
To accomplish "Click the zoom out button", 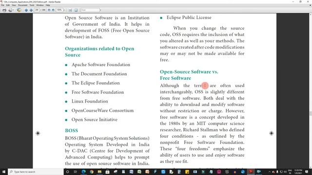I will coord(49,10).
